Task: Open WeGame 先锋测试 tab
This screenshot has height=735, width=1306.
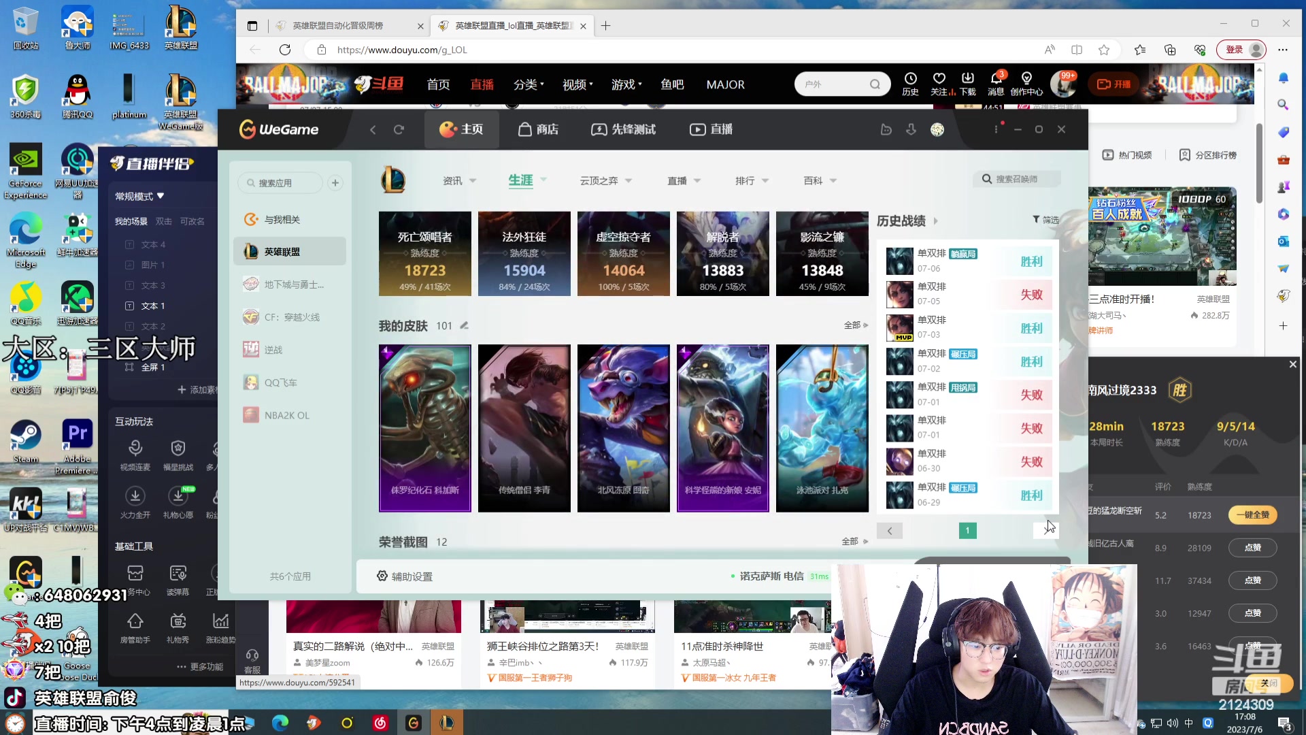Action: [x=623, y=129]
